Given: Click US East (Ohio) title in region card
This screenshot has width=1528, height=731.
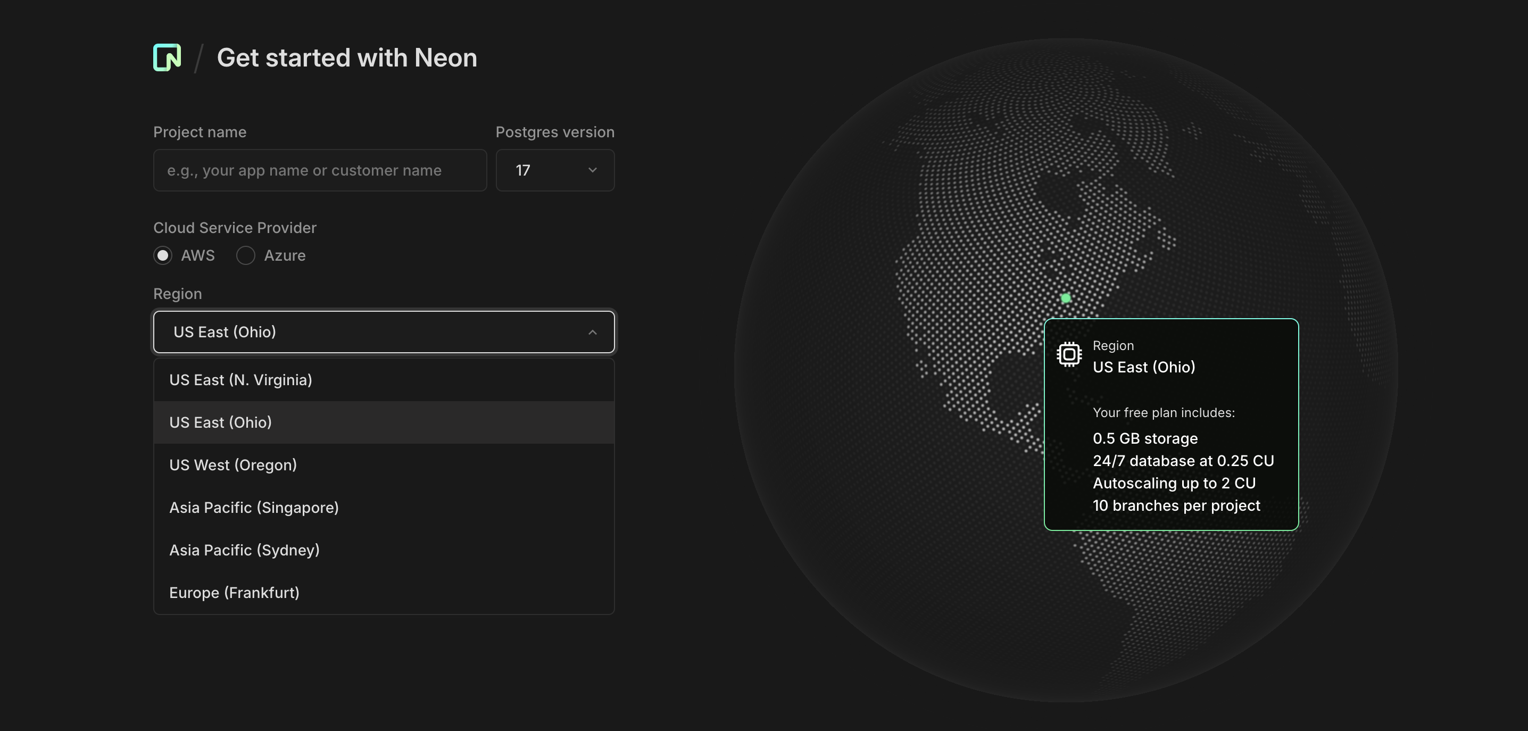Looking at the screenshot, I should point(1144,367).
